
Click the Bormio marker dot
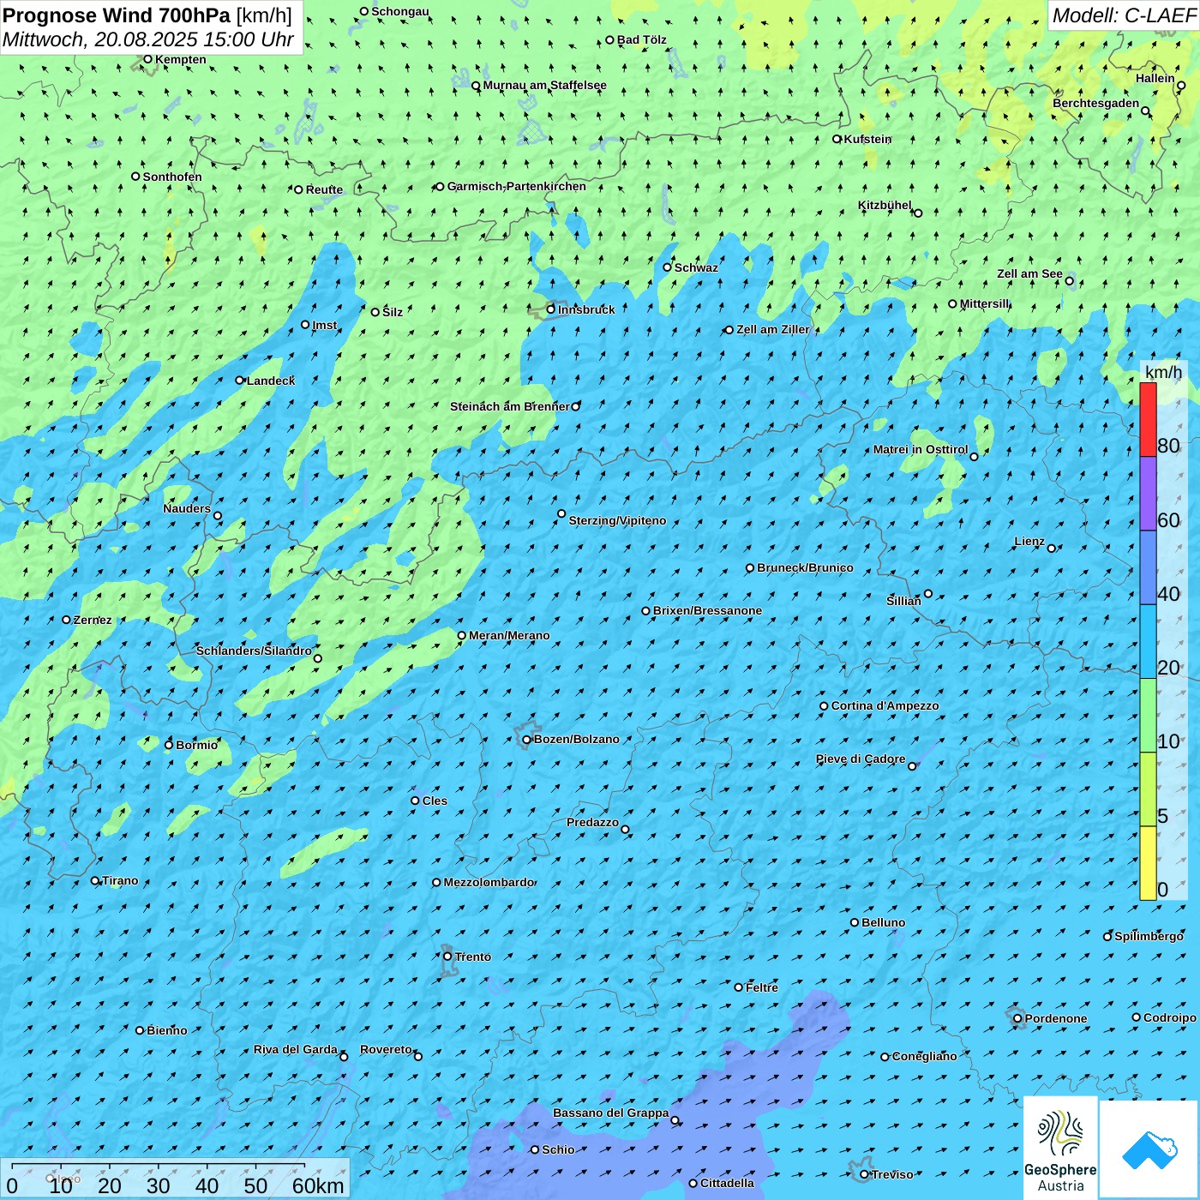pos(169,745)
